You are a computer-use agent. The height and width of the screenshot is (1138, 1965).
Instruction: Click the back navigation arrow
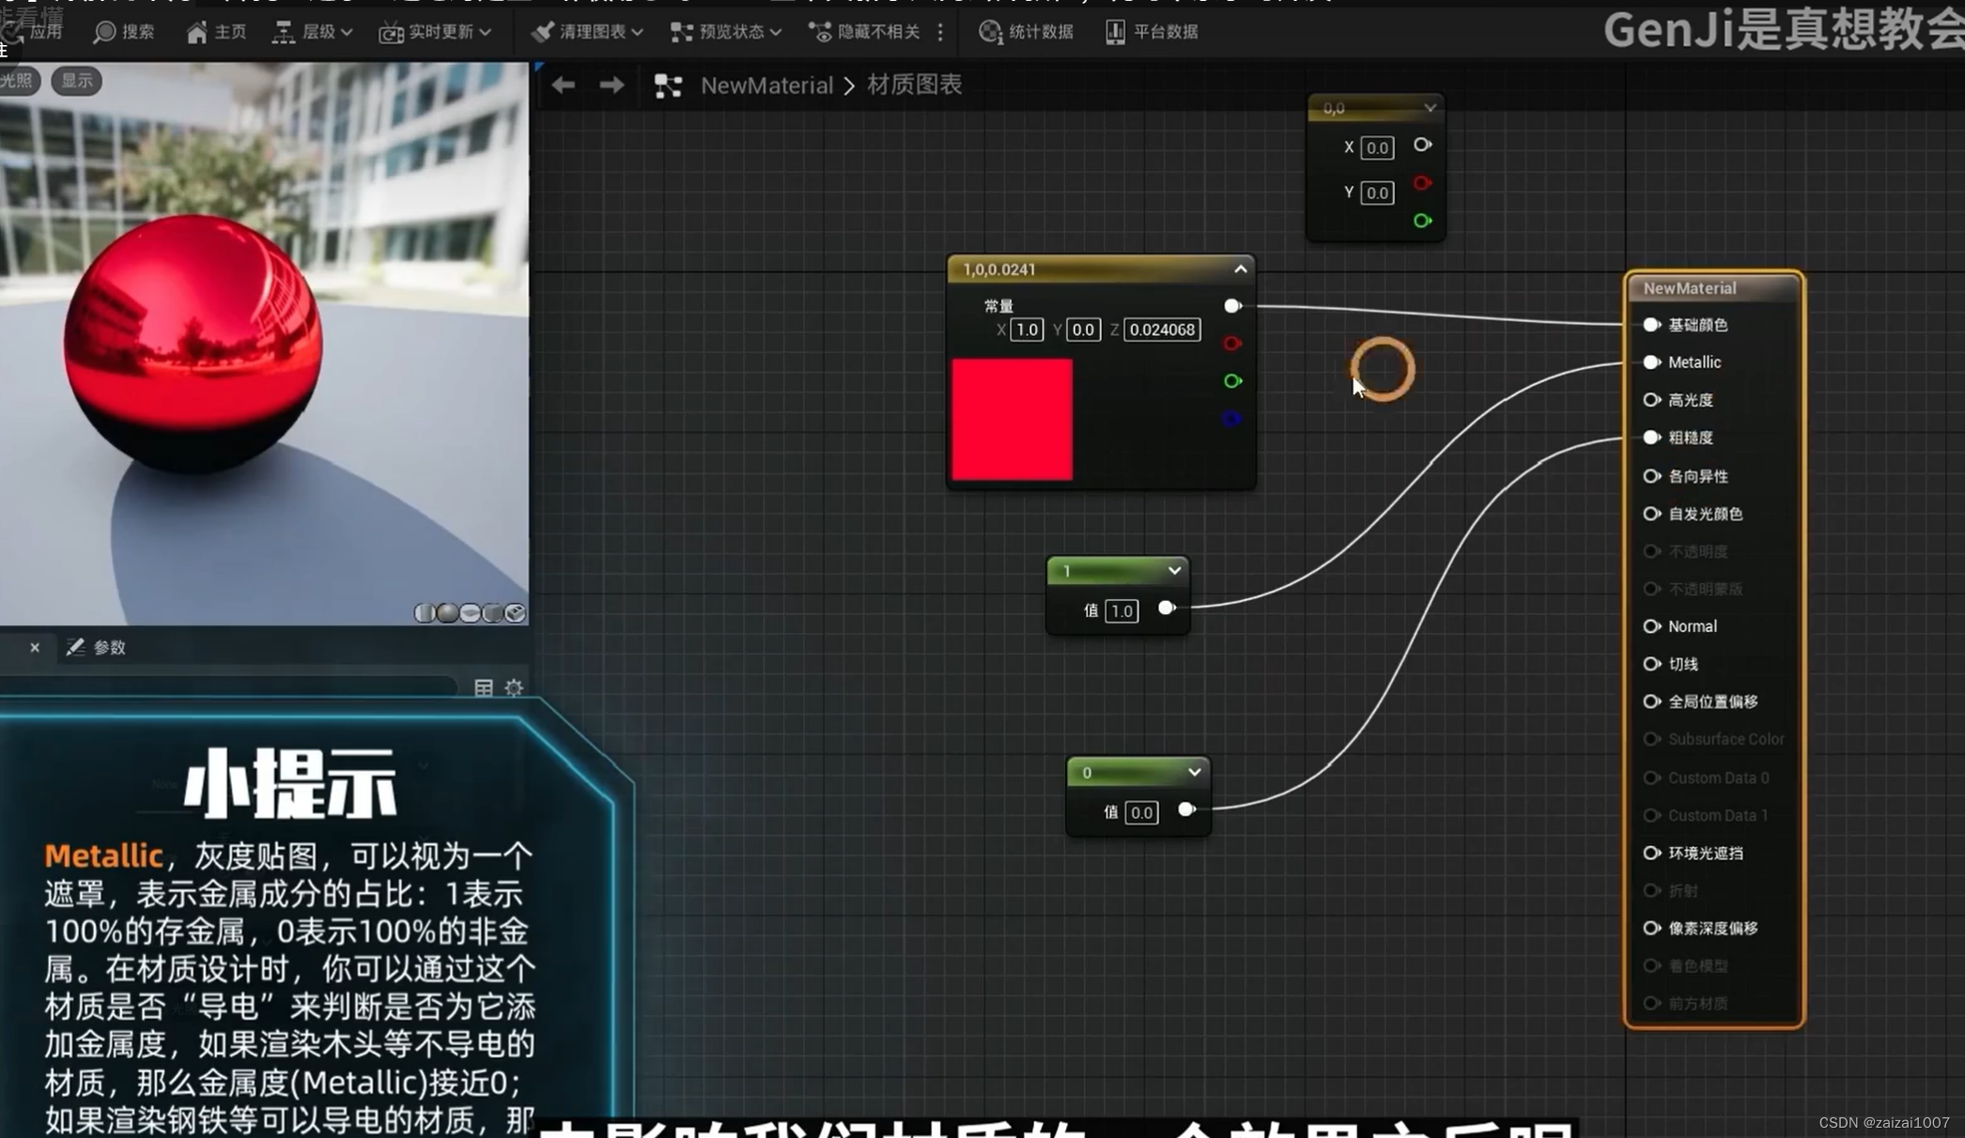[x=563, y=85]
